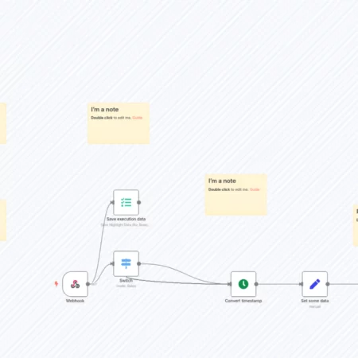
Task: Select the sticky note above Convert timestamp
Action: 235,195
